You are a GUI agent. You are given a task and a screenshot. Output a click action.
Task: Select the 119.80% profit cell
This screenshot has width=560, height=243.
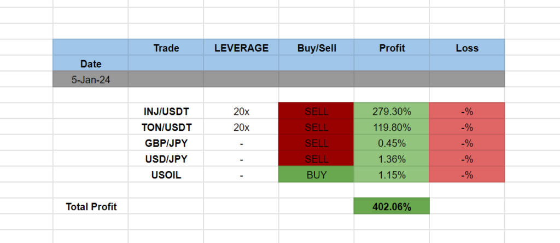(x=392, y=128)
